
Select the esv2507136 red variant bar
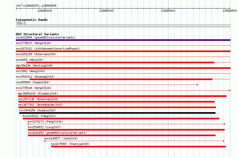pos(117,102)
